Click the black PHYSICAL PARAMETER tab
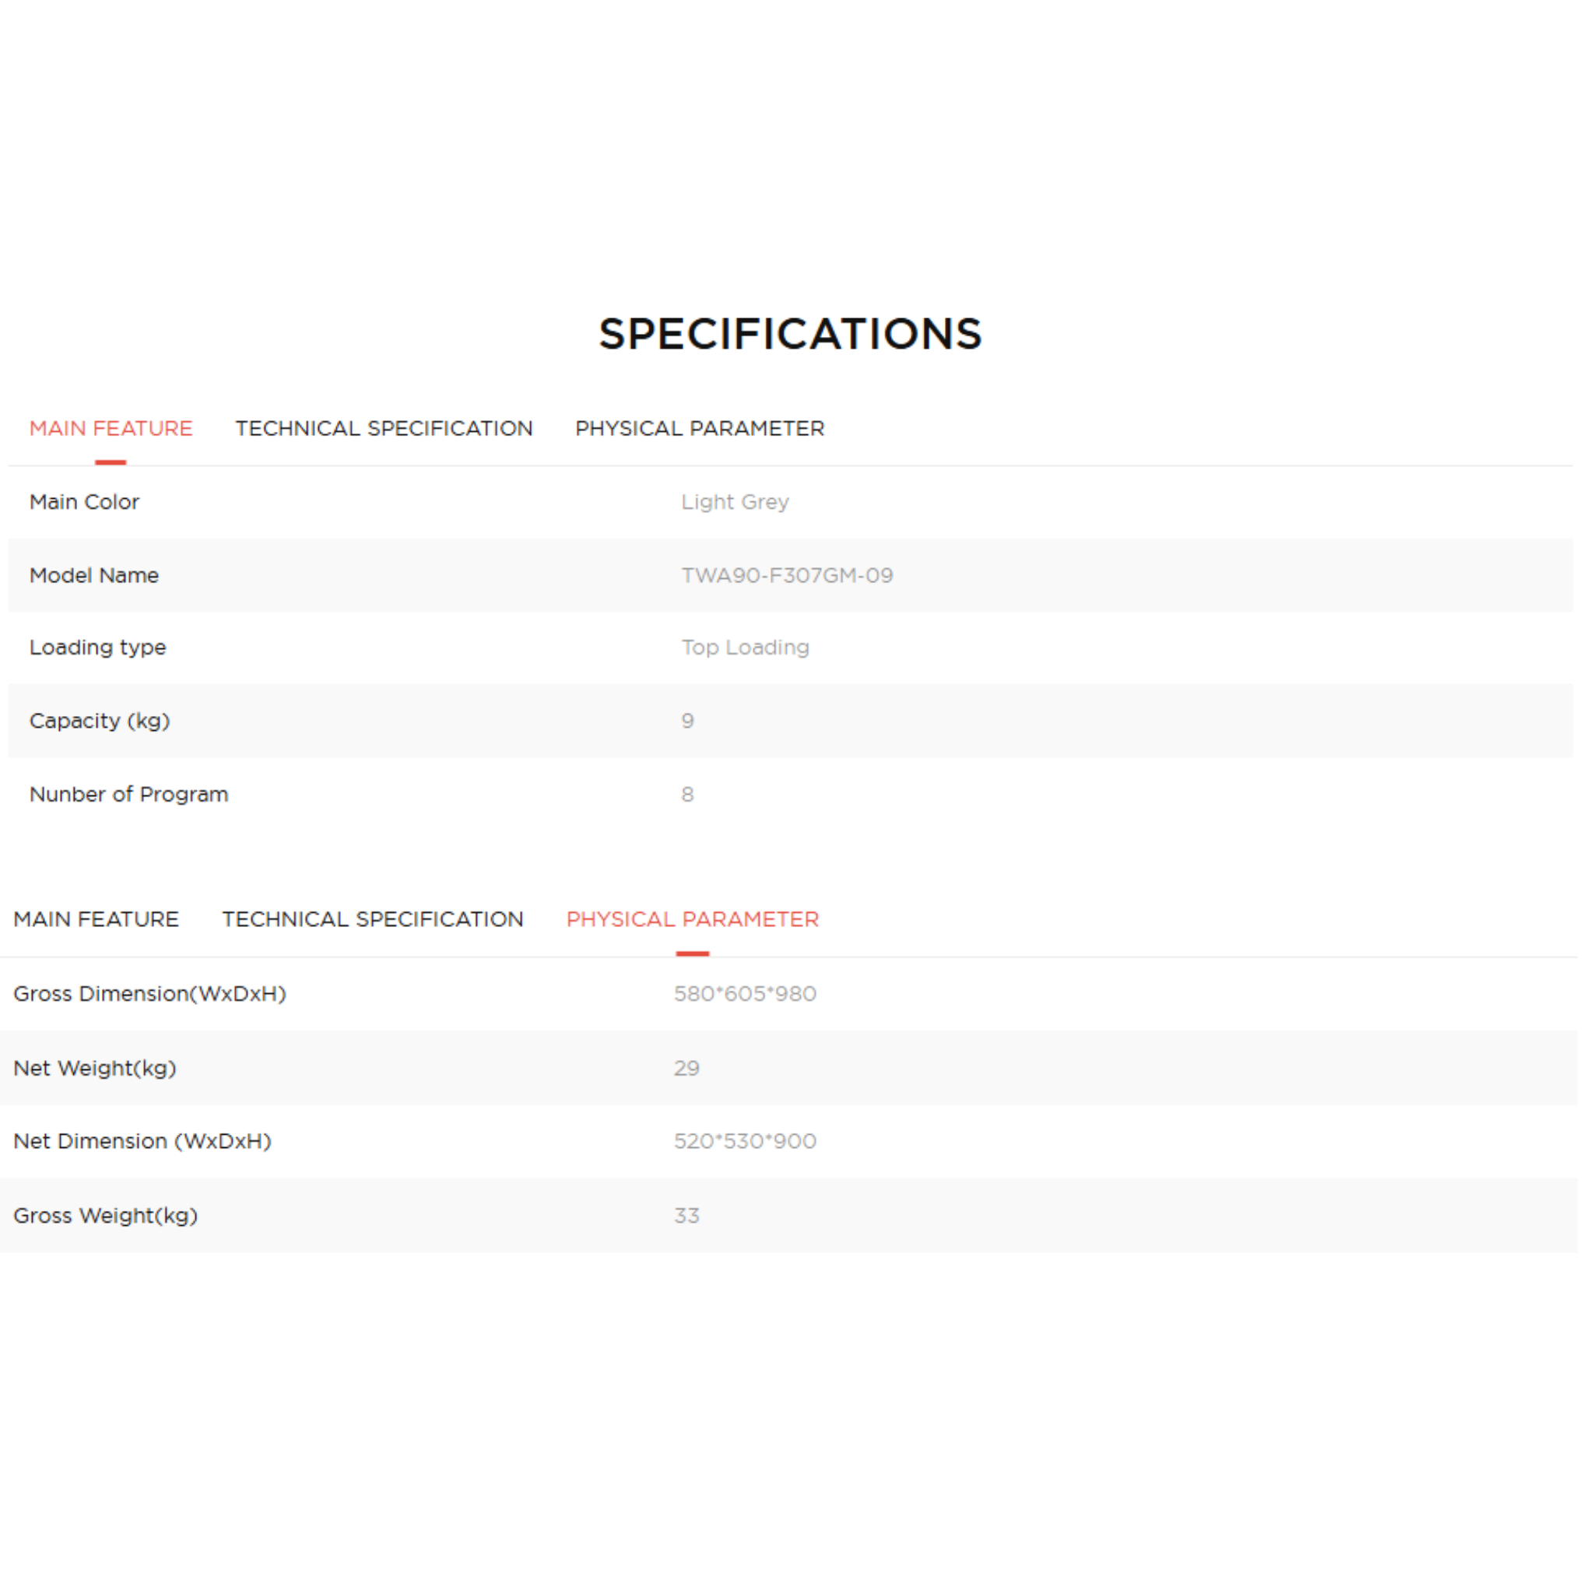This screenshot has width=1594, height=1594. [x=700, y=428]
